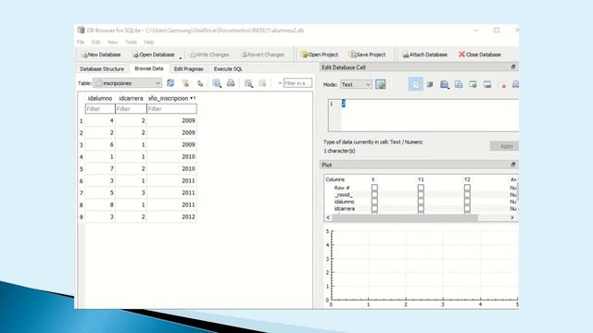Switch to the Execute SQL tab

click(x=228, y=69)
